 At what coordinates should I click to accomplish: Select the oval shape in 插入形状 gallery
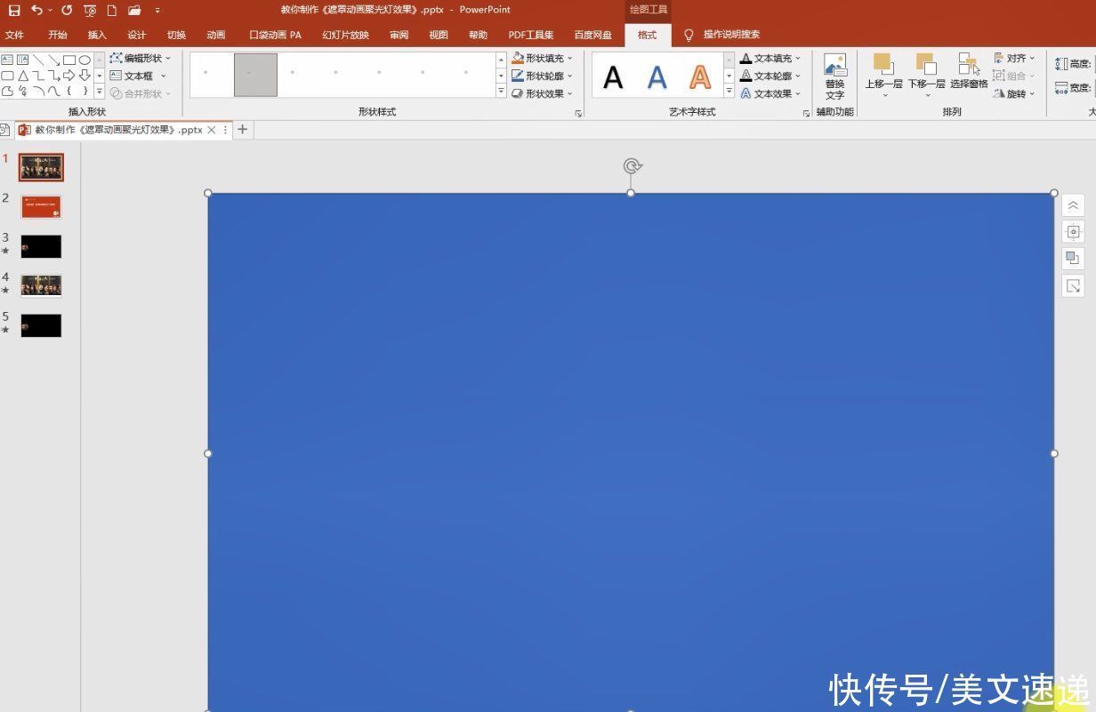click(85, 59)
